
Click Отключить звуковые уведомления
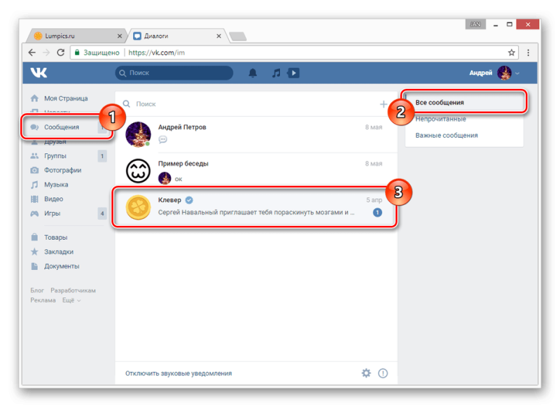tap(178, 373)
